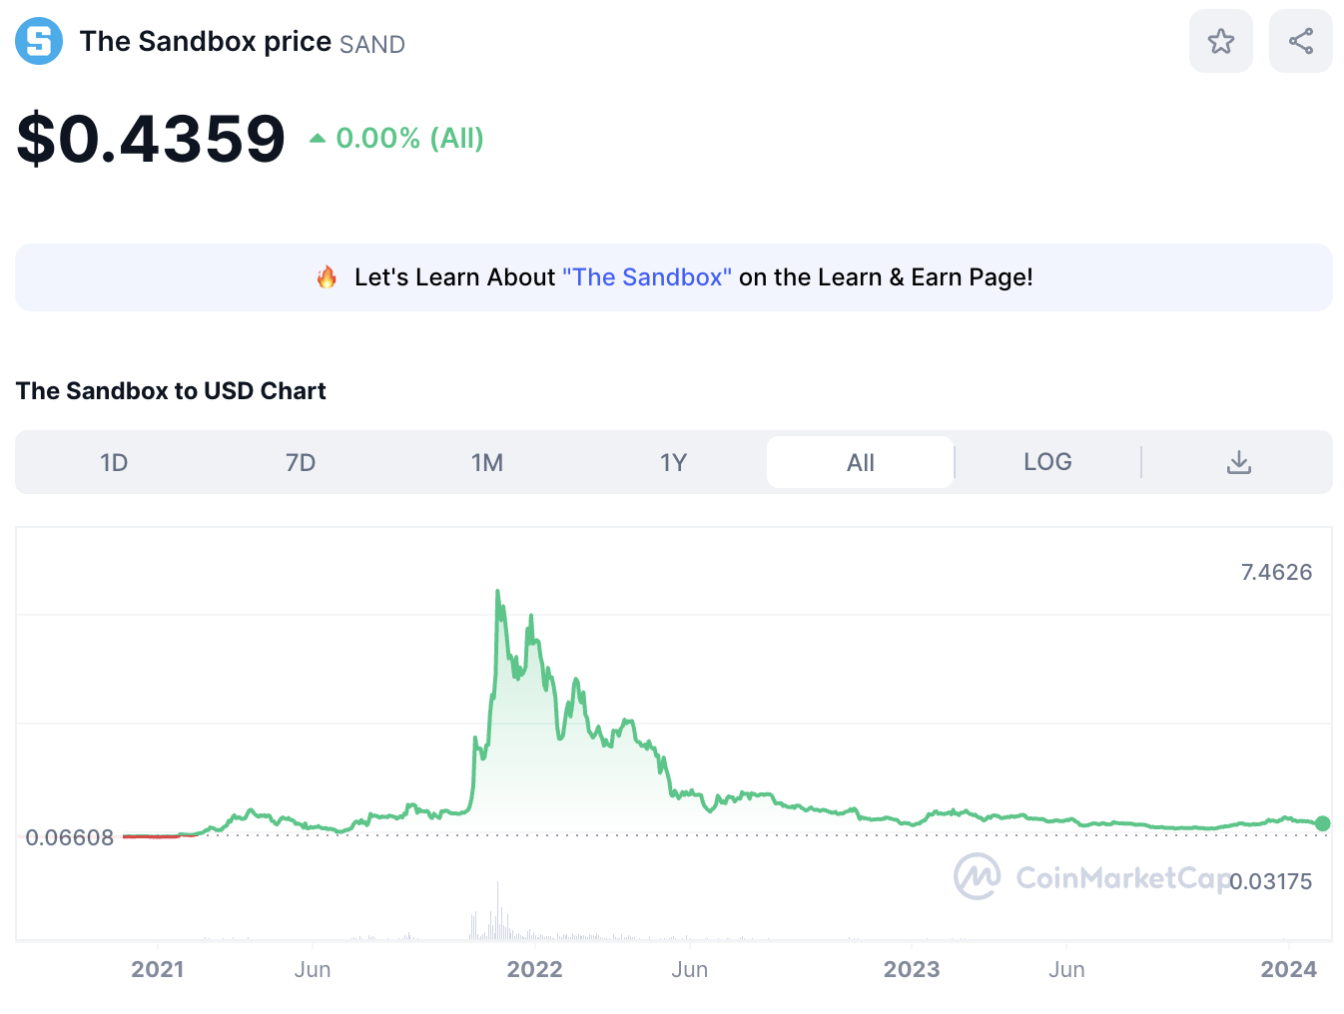Click the 7.4626 high price label

click(1276, 572)
